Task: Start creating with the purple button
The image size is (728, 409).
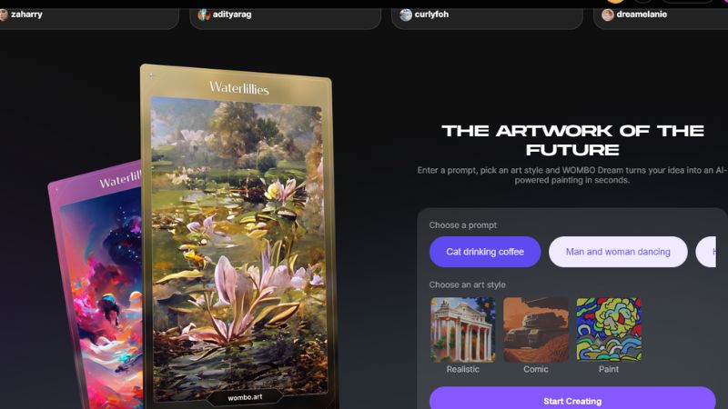Action: pos(572,400)
